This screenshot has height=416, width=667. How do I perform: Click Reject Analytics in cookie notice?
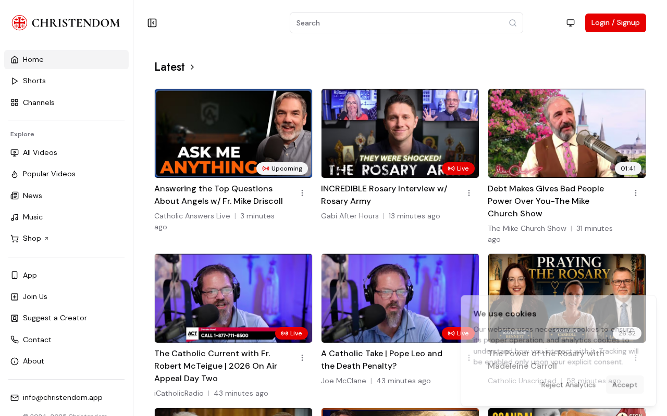[x=568, y=385]
